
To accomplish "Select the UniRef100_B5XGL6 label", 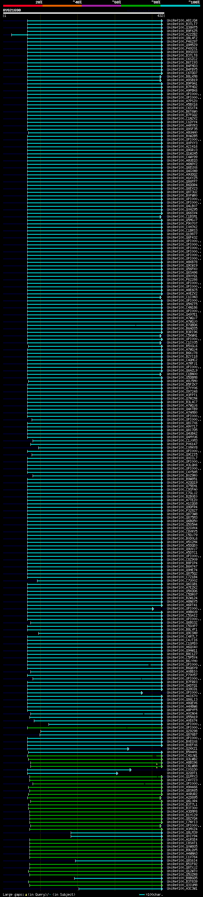I will 182,346.
